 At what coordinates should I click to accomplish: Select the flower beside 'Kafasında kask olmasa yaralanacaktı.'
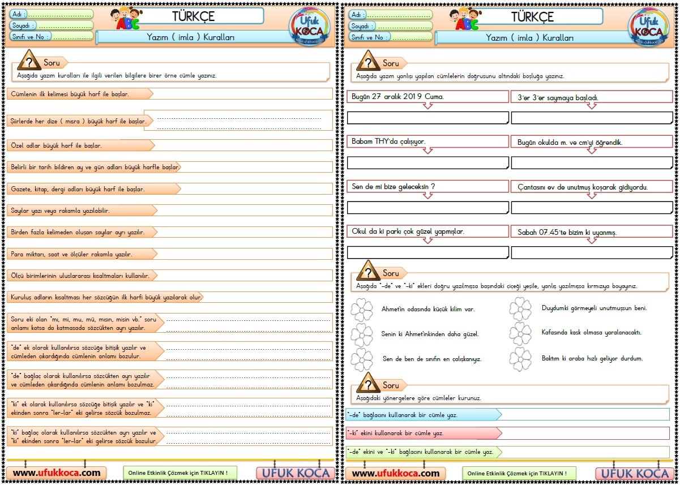[x=520, y=334]
